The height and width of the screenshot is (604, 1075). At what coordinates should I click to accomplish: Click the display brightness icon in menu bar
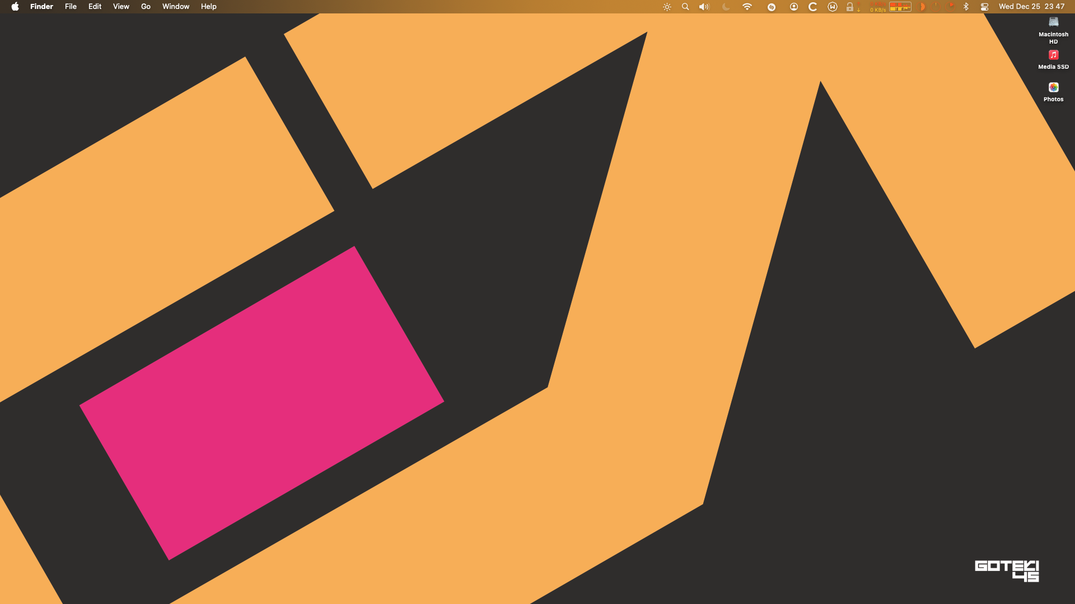pos(667,7)
